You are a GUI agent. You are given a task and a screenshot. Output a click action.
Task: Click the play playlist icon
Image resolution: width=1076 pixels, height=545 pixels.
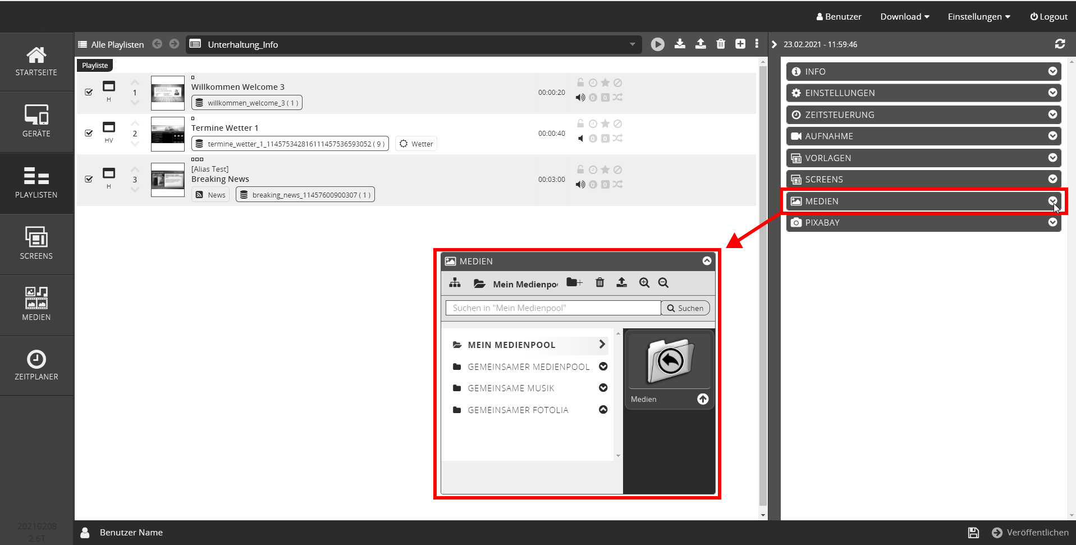pyautogui.click(x=657, y=44)
